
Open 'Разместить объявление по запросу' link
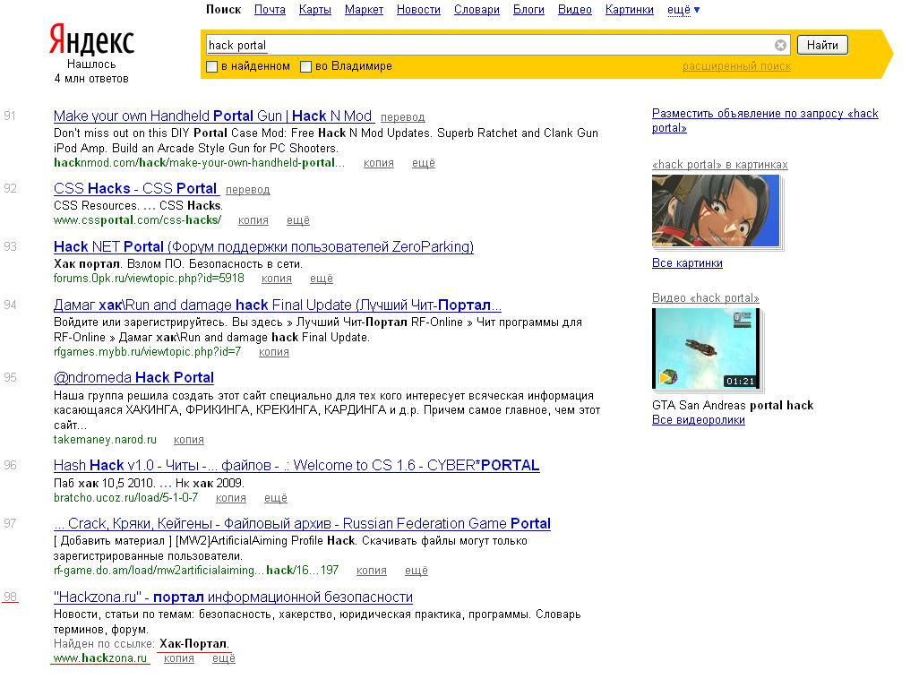coord(765,120)
